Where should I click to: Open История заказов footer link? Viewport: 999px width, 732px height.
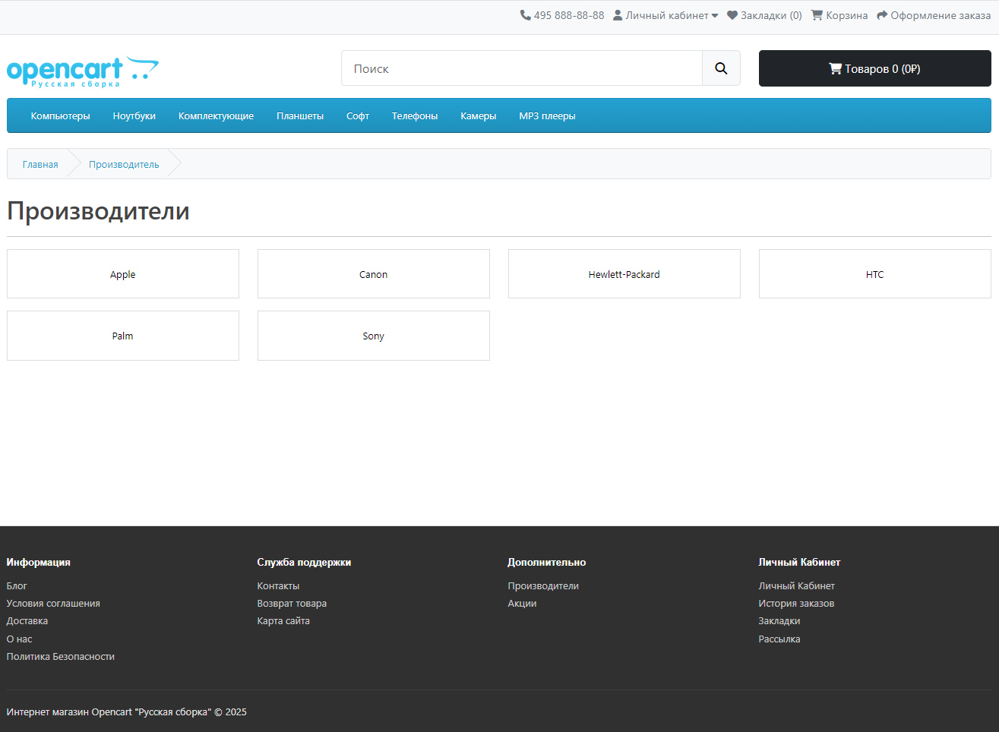click(796, 603)
